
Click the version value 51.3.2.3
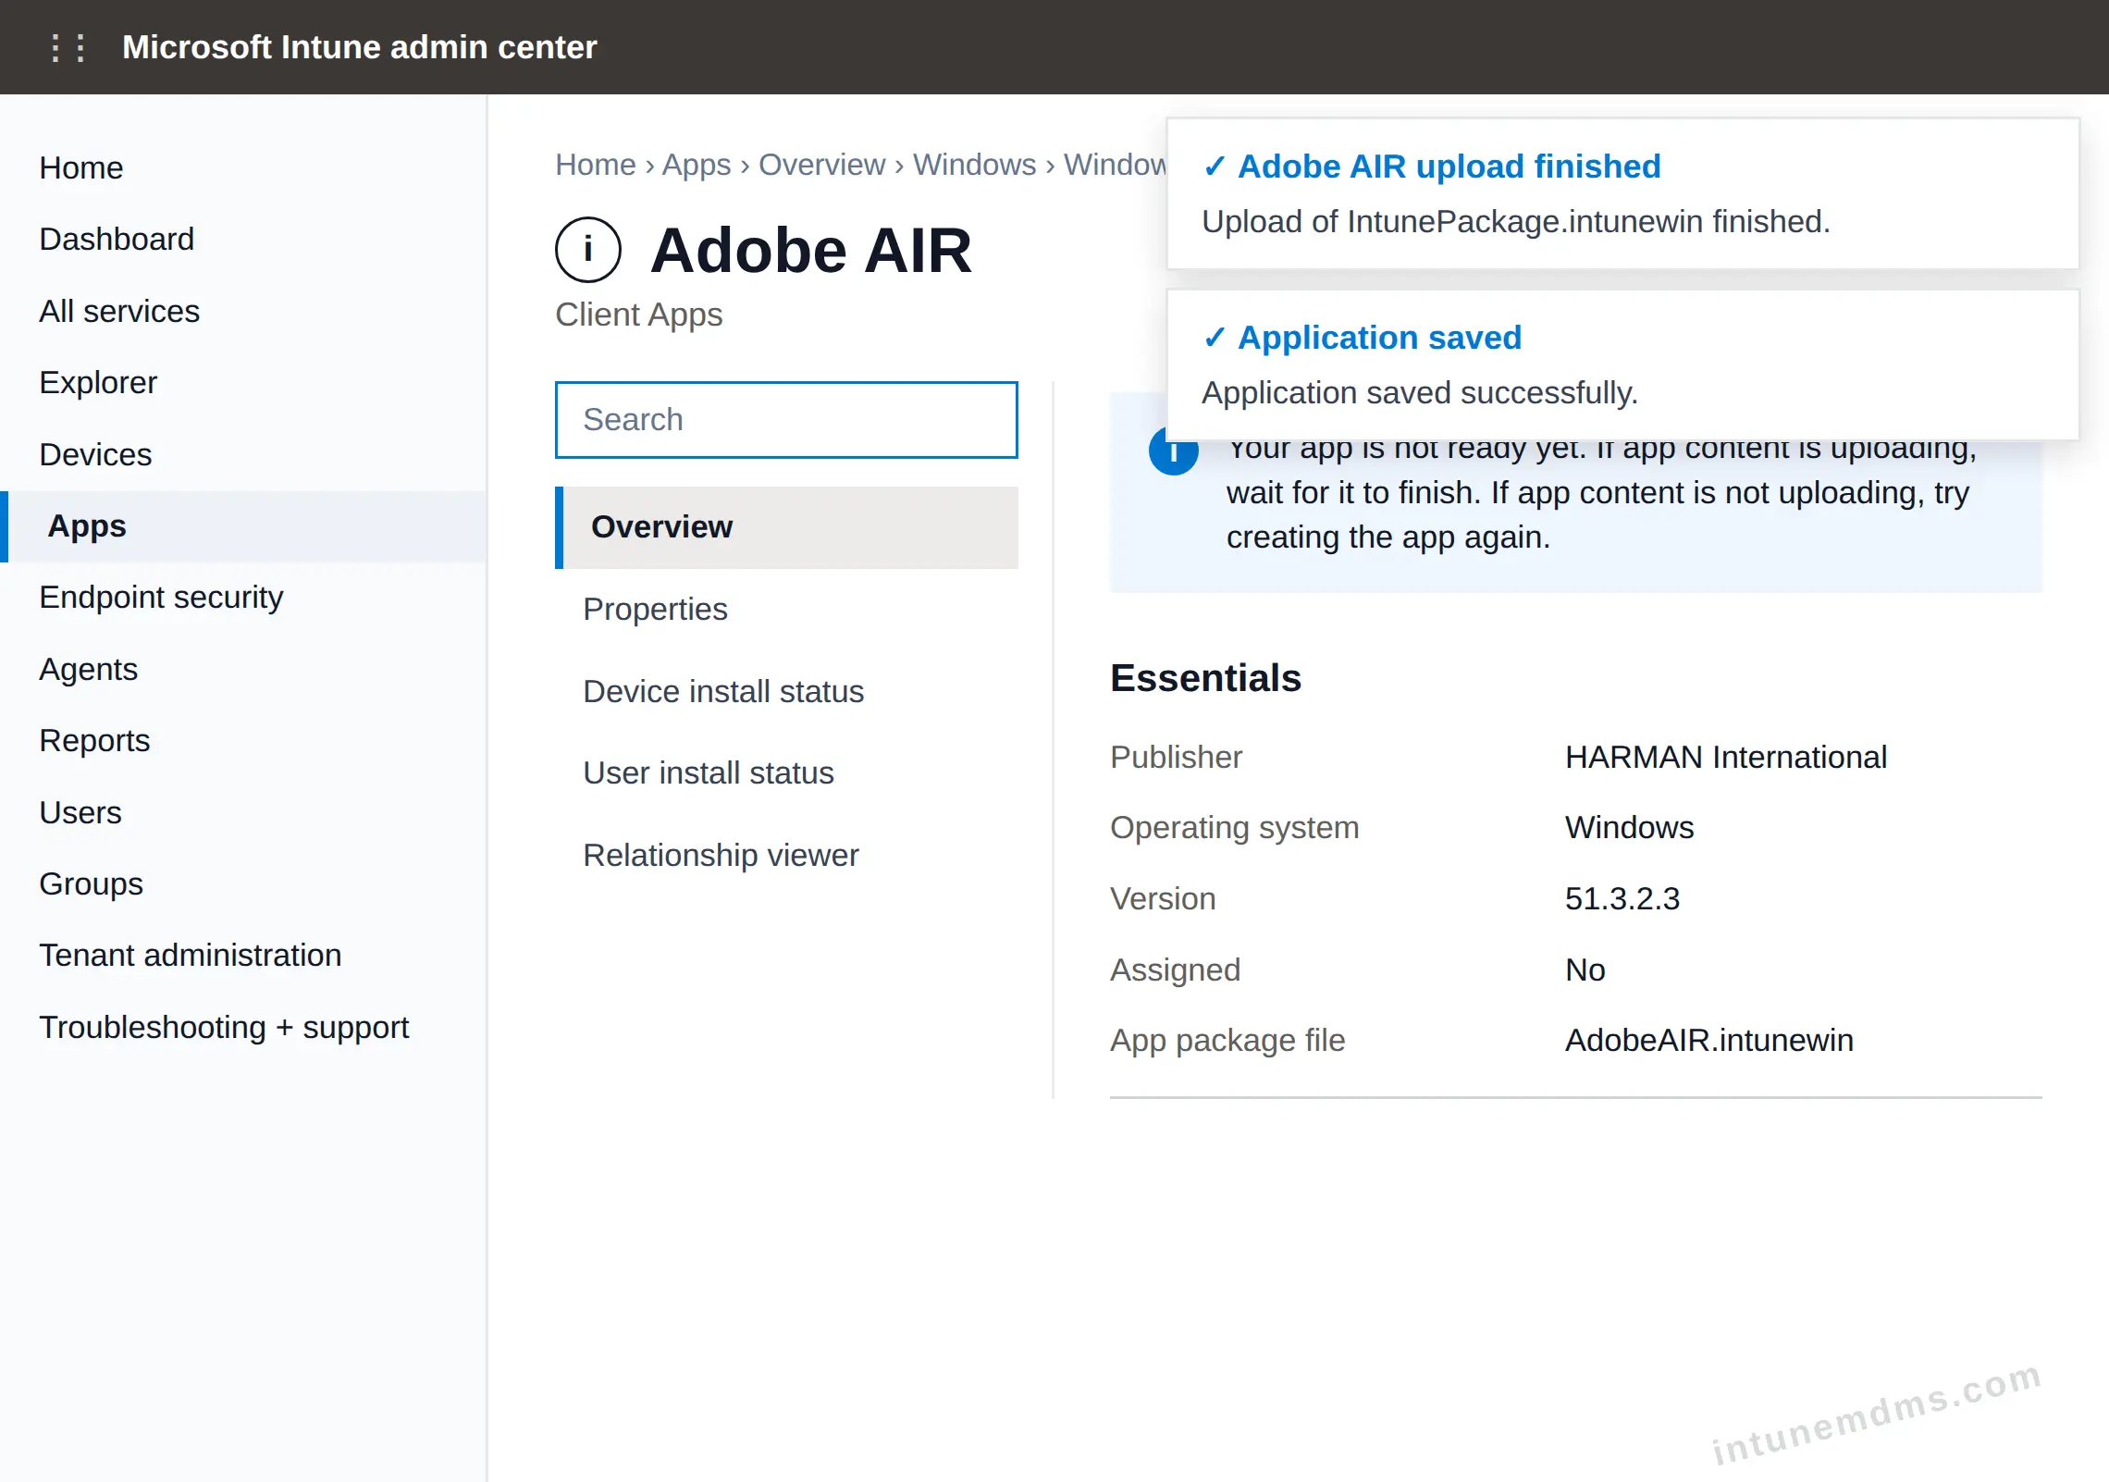[x=1622, y=898]
